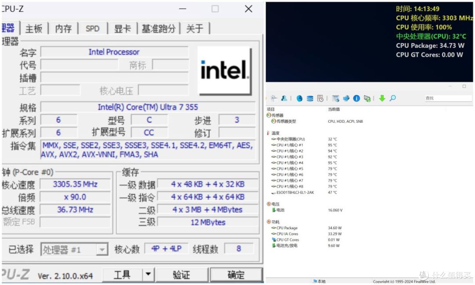This screenshot has width=475, height=285.
Task: Click the window with globe toolbar icon
Action: pos(336,98)
